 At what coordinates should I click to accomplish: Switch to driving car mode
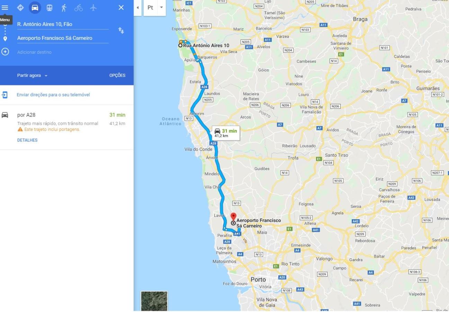tap(35, 7)
